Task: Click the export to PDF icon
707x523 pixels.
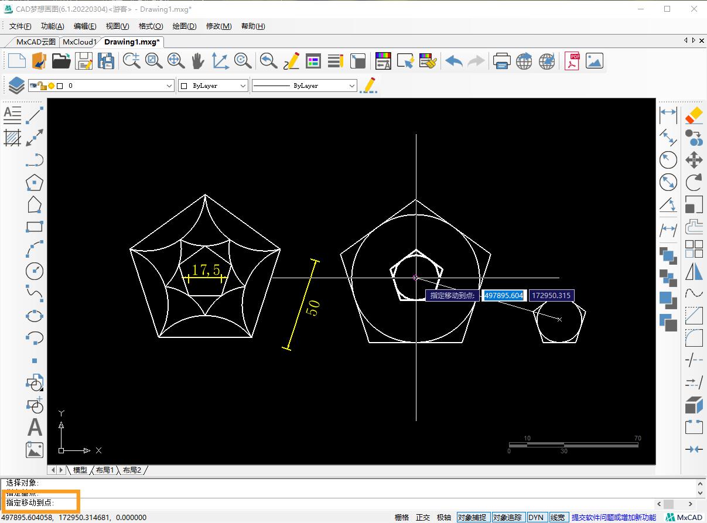Action: 572,61
